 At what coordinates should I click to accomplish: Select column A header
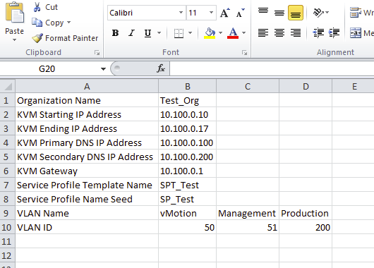pos(87,86)
